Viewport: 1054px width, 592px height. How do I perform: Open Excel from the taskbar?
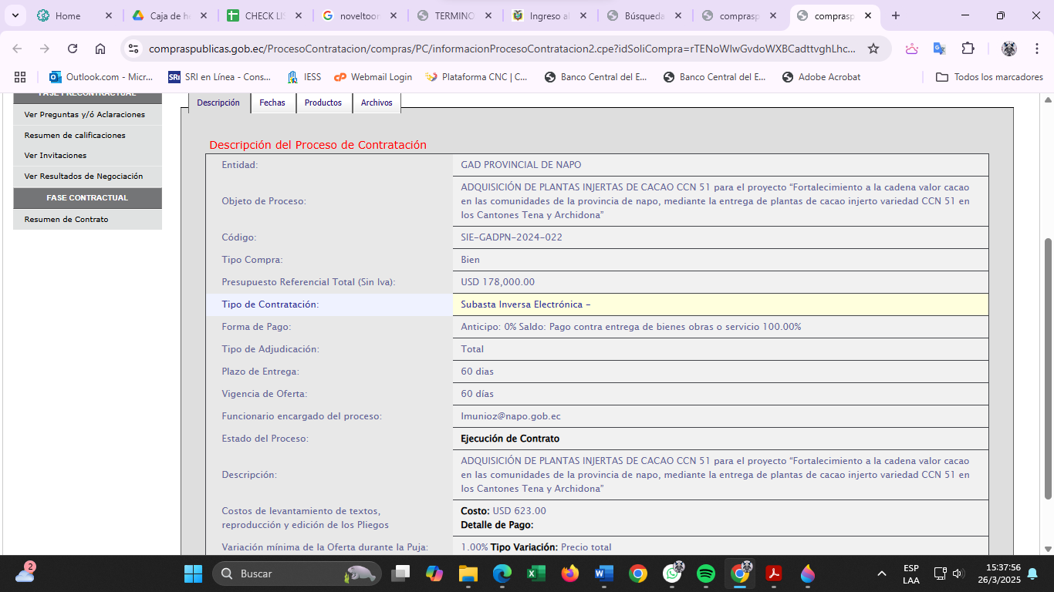536,573
